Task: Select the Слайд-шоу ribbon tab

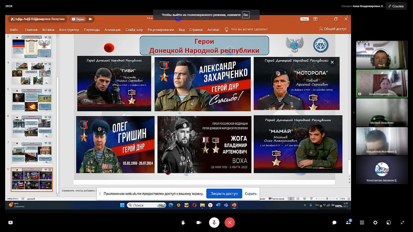Action: coord(134,30)
